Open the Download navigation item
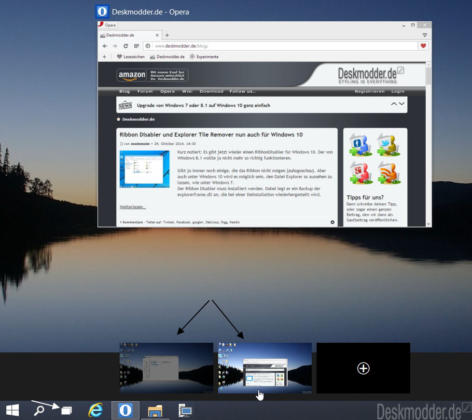Screen dimensions: 472x420 coord(211,91)
